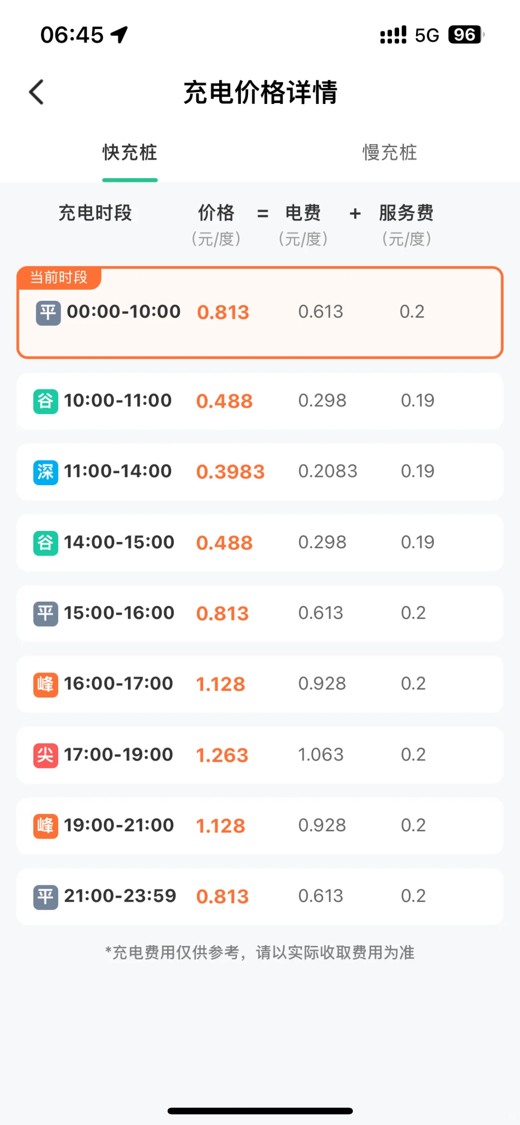520x1125 pixels.
Task: Tap the 0.3983 price value
Action: pyautogui.click(x=230, y=472)
